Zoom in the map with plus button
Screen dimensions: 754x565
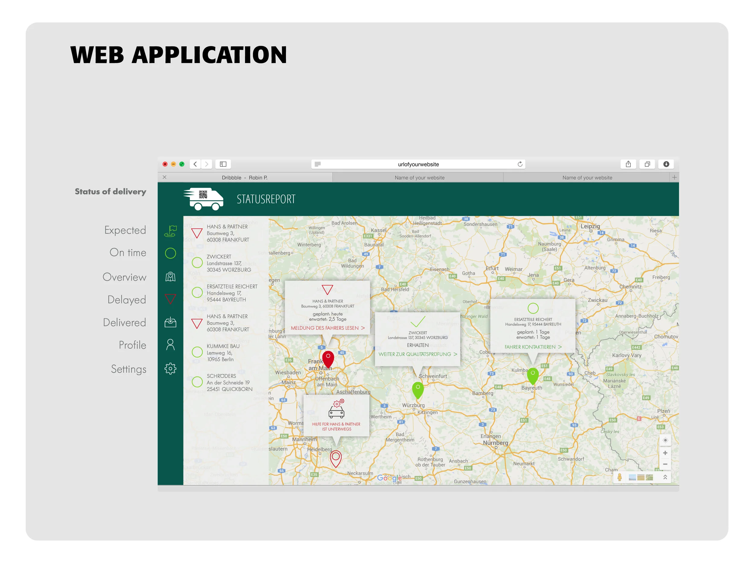pos(665,453)
